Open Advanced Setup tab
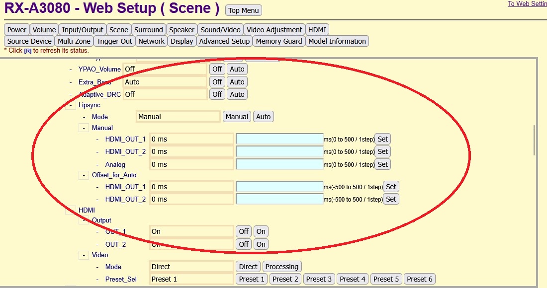 (224, 41)
